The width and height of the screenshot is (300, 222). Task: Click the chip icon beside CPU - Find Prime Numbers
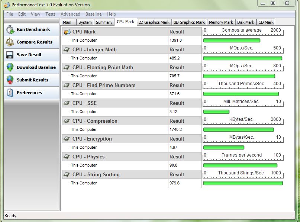tap(67, 85)
